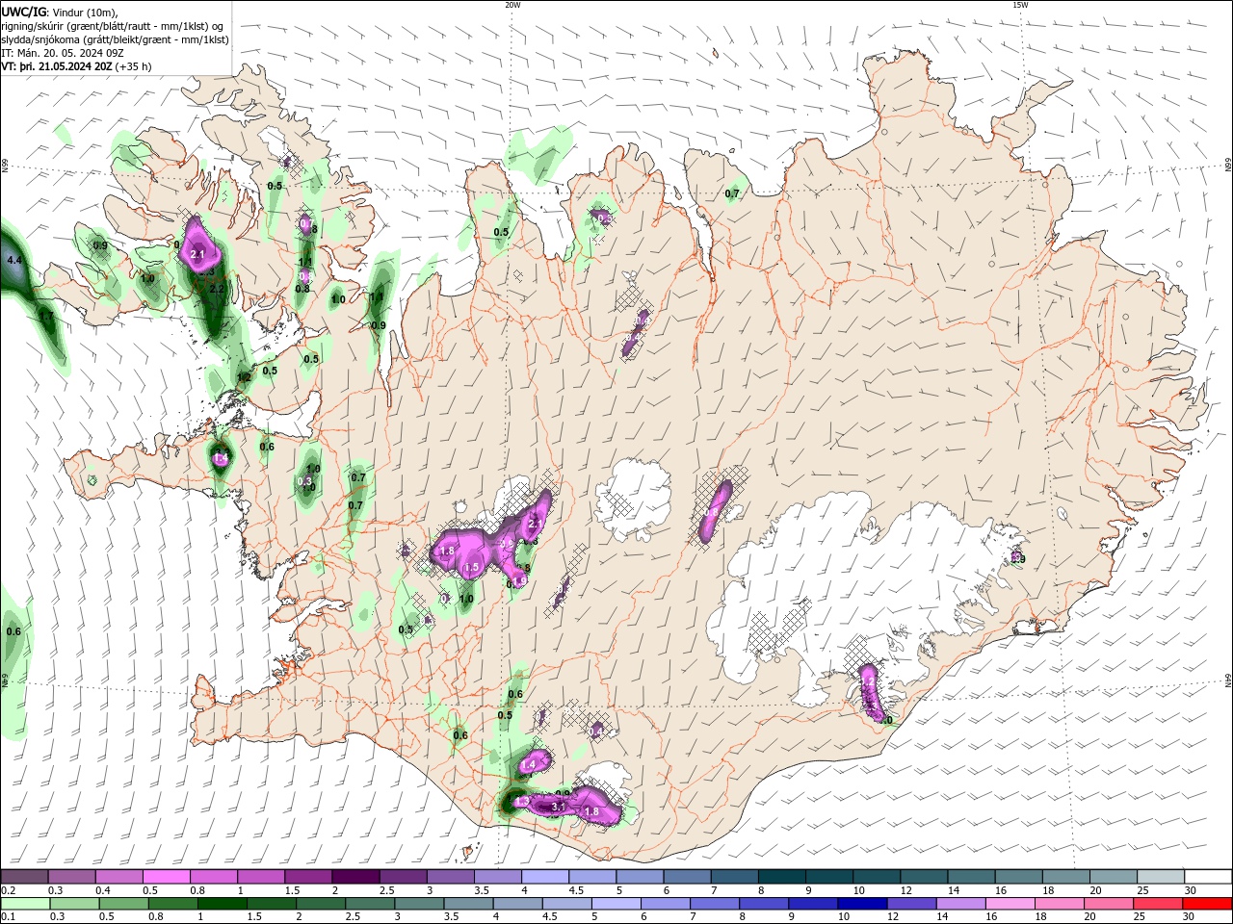
Task: Choose the navy blue swatch labeled 10, bottom row
Action: pos(862,904)
